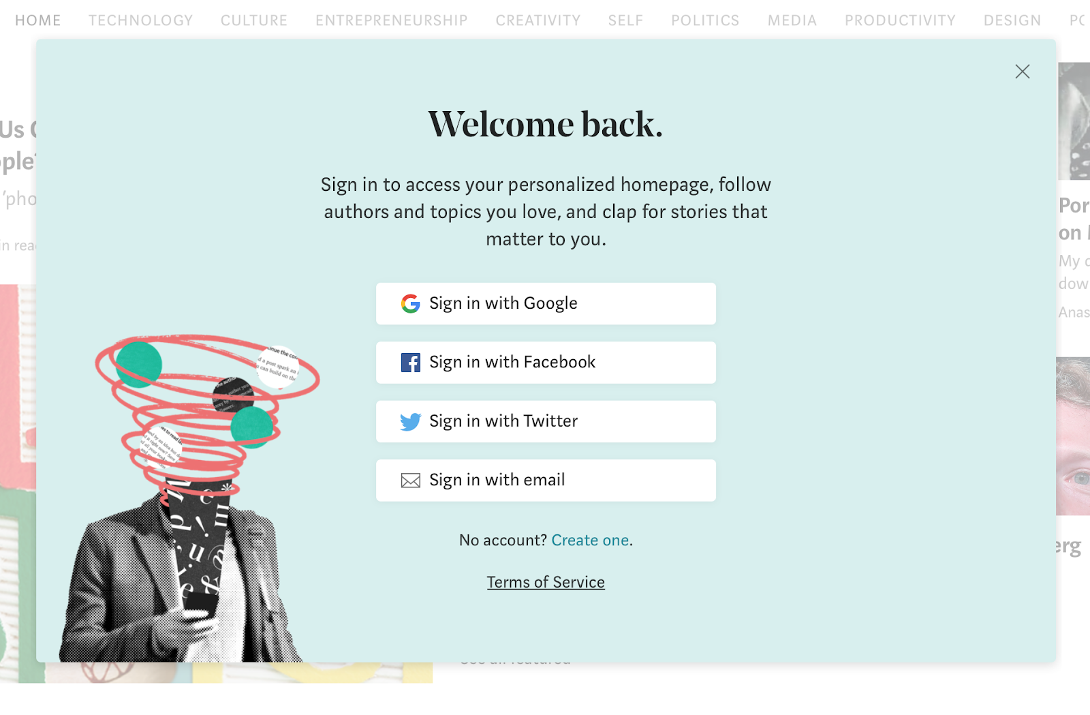Choose Sign in with Facebook

[546, 363]
